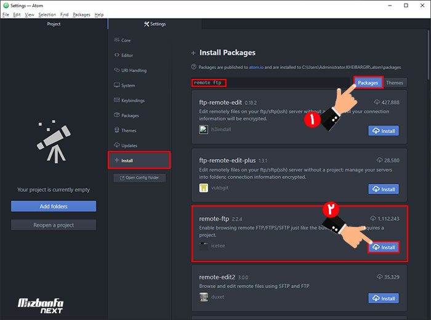Open the remote-edit2 package title
This screenshot has height=320, width=431.
[x=217, y=277]
